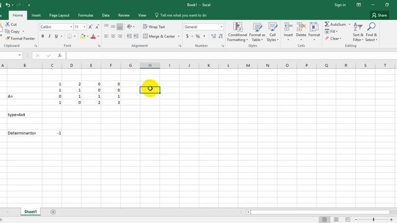Screen dimensions: 397x223
Task: Click the Insert cells icon
Action: pos(288,27)
